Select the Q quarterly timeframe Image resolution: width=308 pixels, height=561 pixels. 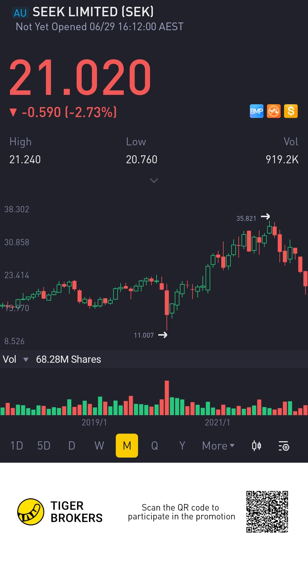pyautogui.click(x=155, y=446)
